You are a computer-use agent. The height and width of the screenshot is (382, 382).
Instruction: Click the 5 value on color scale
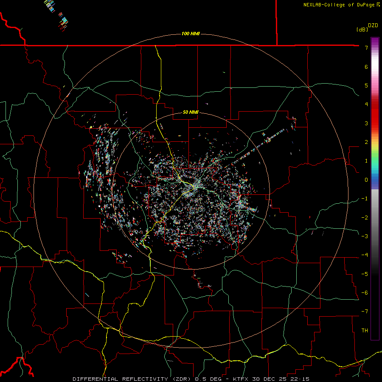(x=366, y=85)
